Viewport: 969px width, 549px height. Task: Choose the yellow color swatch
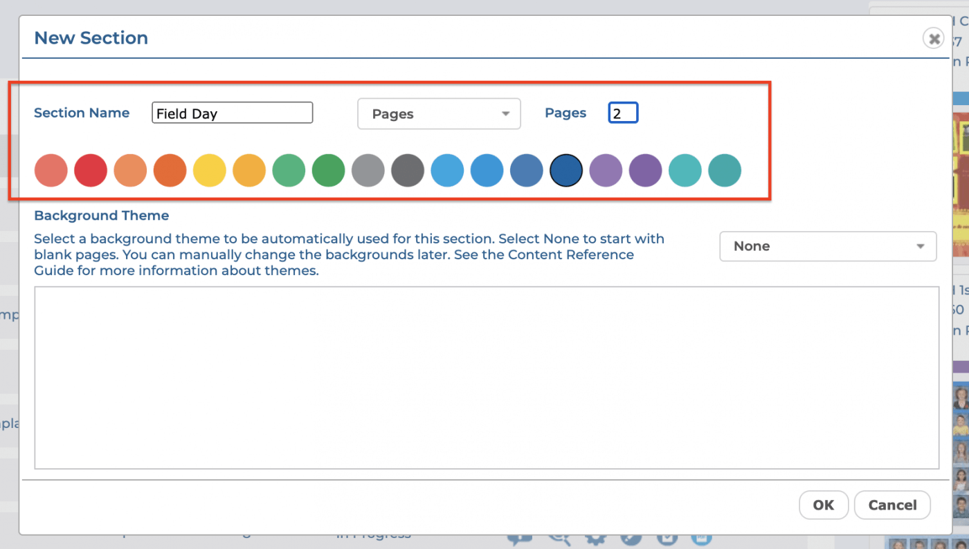click(210, 171)
